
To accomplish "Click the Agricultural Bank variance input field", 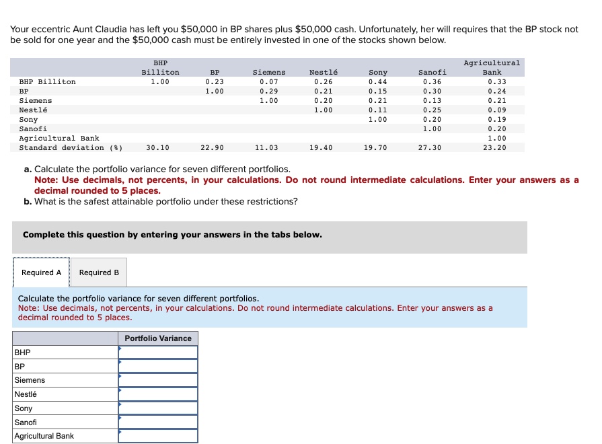I will coord(158,436).
